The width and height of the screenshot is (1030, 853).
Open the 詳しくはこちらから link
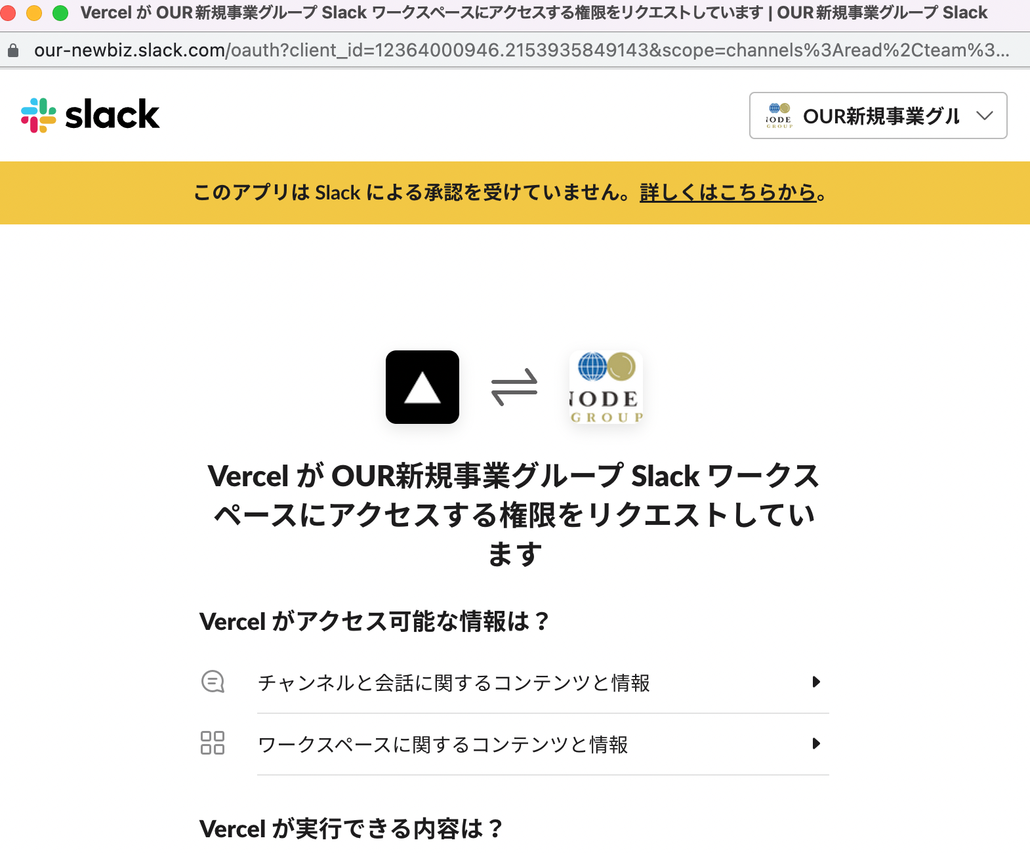[728, 193]
